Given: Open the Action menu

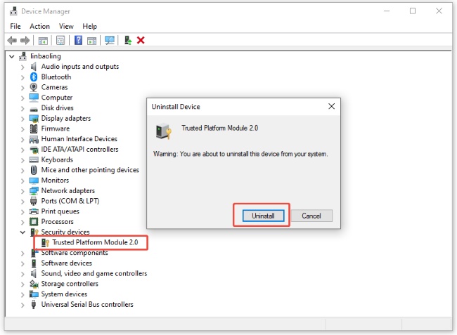Looking at the screenshot, I should (x=39, y=27).
